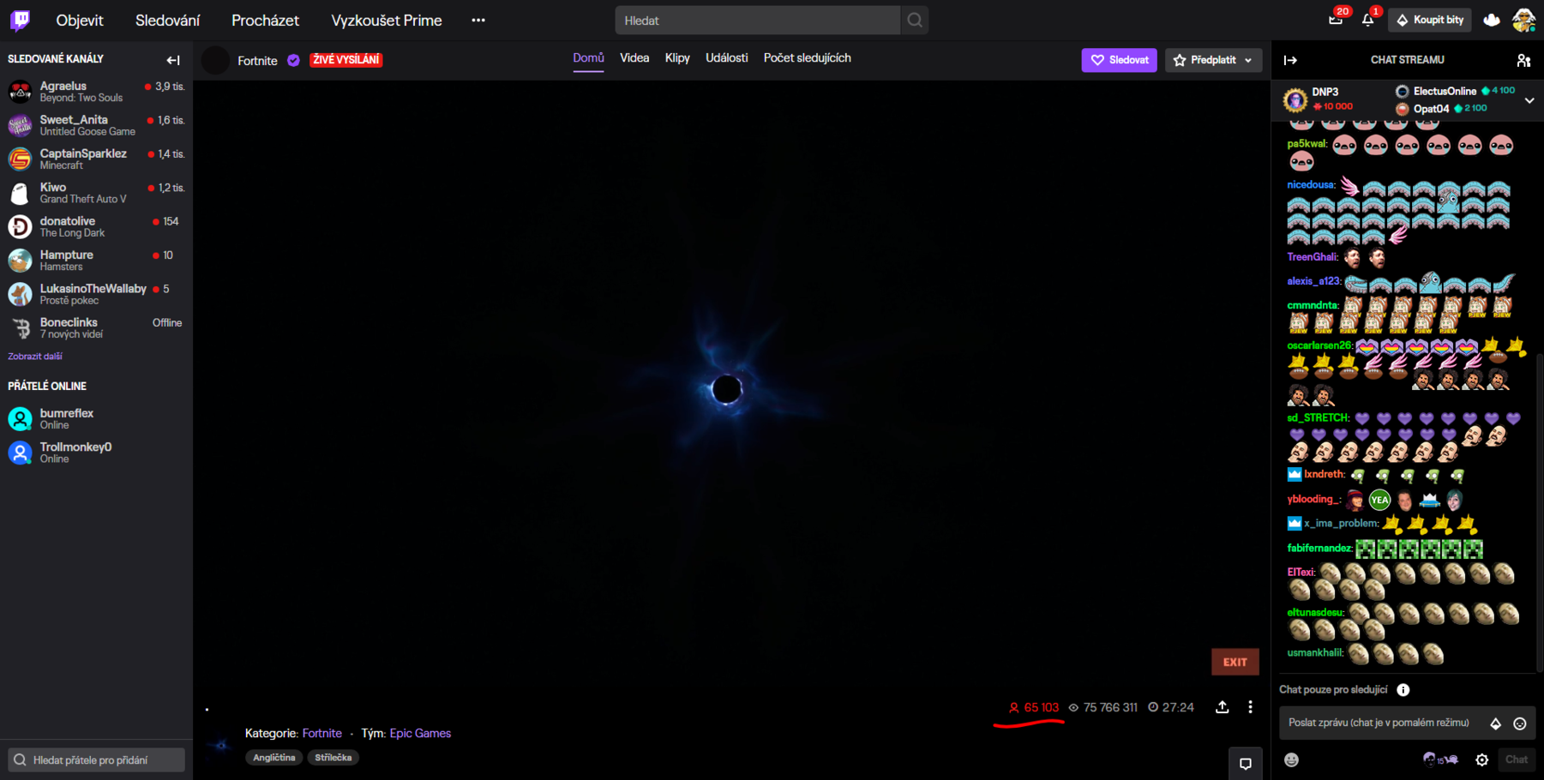Open the Epic Games team link
Viewport: 1544px width, 780px height.
coord(420,734)
